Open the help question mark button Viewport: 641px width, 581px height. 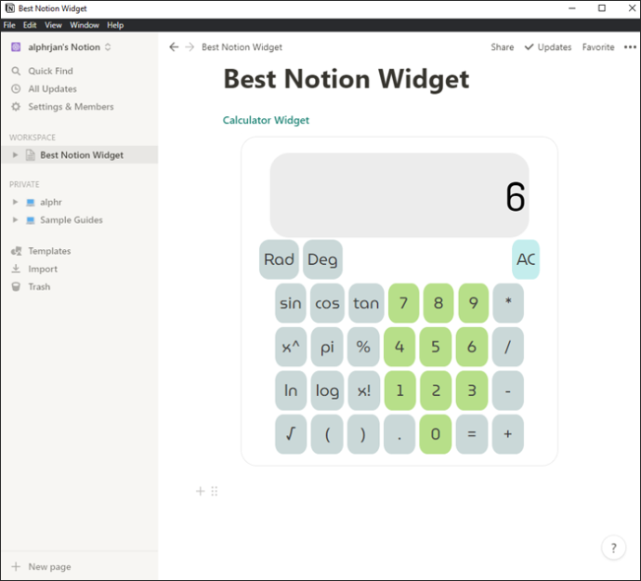(614, 548)
